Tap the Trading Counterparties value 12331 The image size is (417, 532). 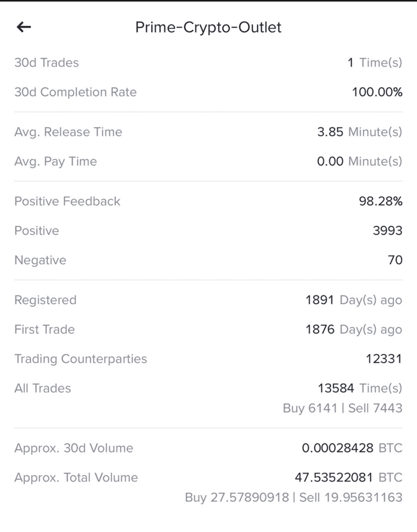pyautogui.click(x=384, y=359)
